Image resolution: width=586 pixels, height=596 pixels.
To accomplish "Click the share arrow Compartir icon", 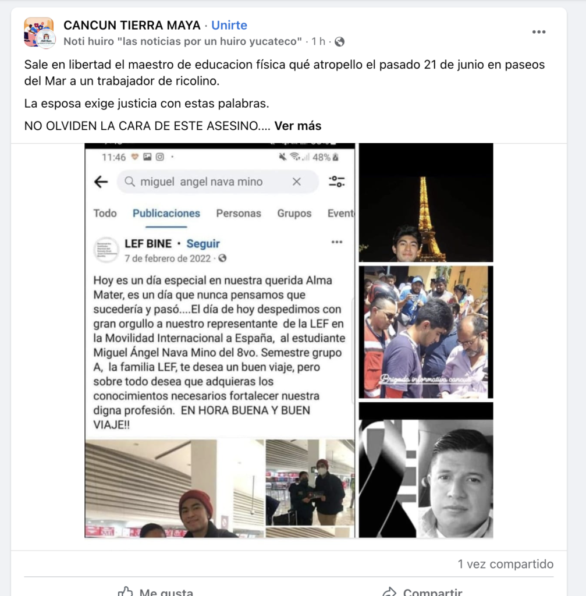I will [x=390, y=591].
